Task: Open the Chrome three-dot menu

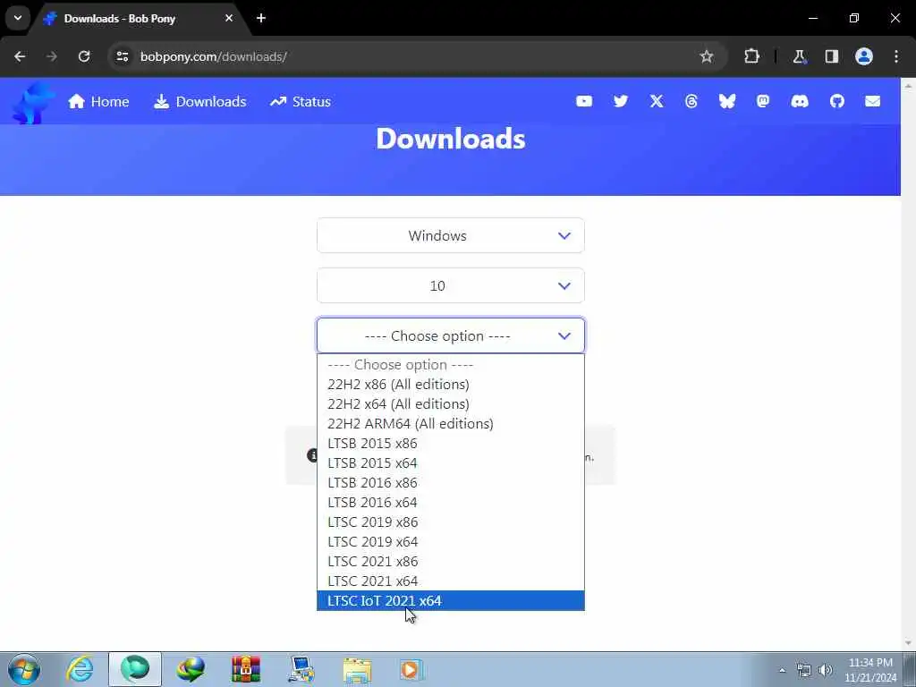Action: click(896, 56)
